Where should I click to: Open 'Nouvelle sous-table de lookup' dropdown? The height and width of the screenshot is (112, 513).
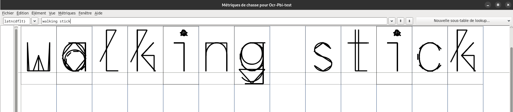(464, 21)
